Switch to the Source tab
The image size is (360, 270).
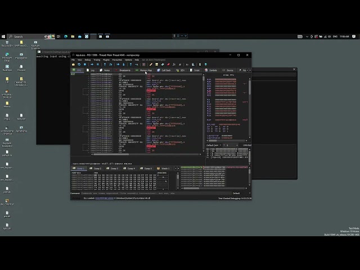228,70
